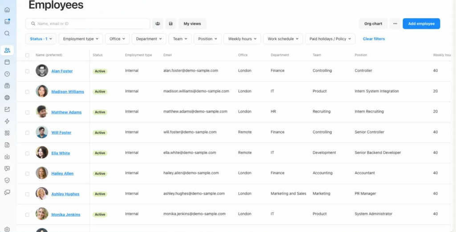Screen dimensions: 456x232
Task: Click the group people icon beside search
Action: point(158,24)
